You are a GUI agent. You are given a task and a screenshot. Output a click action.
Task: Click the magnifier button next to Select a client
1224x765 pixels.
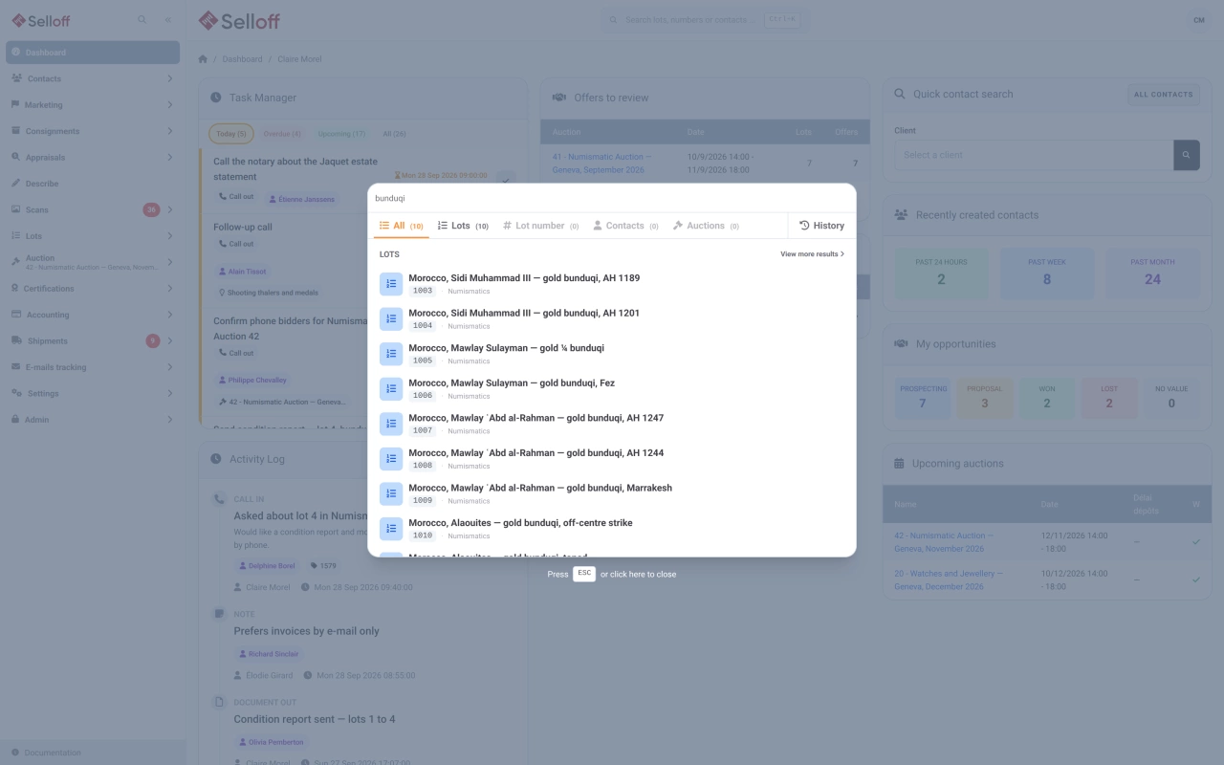1186,155
